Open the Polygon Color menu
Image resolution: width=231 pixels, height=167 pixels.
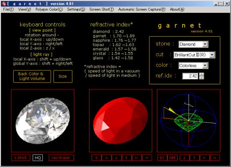tap(49, 9)
